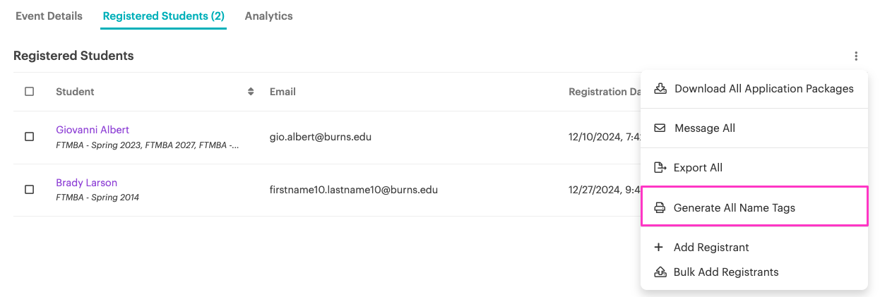Click the Bulk Add Registrants upload icon
This screenshot has width=880, height=297.
click(x=660, y=272)
